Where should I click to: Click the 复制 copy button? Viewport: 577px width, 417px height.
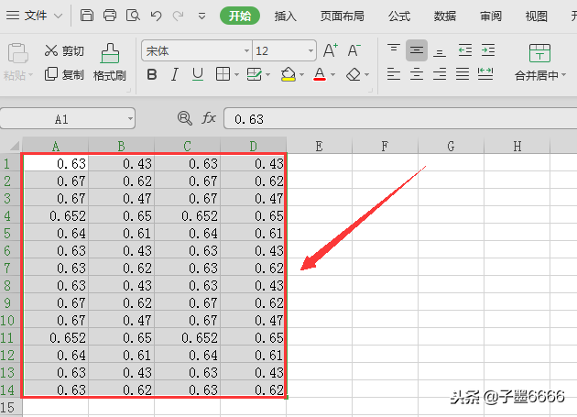(64, 74)
